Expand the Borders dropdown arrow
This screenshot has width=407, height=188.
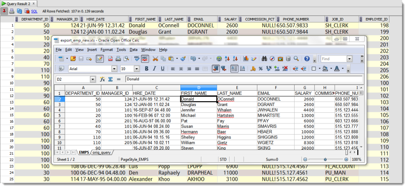pyautogui.click(x=319, y=69)
